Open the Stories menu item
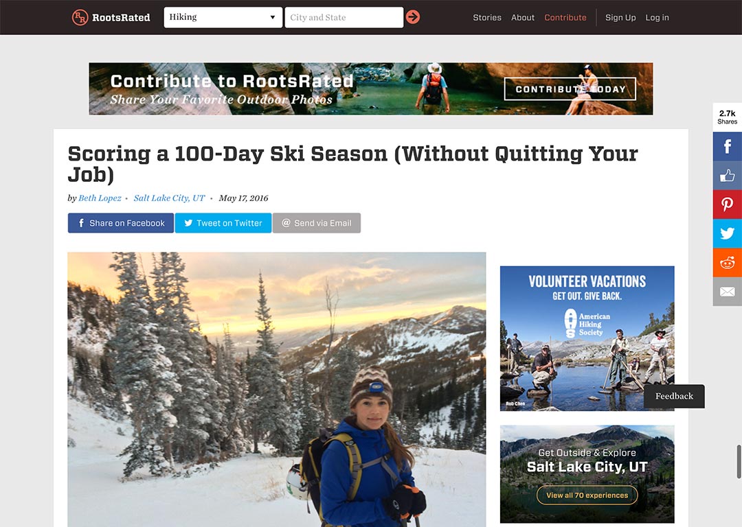This screenshot has height=527, width=742. tap(487, 17)
